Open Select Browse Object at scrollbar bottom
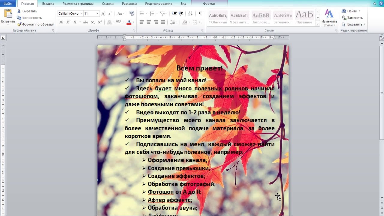This screenshot has width=384, height=216. pyautogui.click(x=382, y=208)
